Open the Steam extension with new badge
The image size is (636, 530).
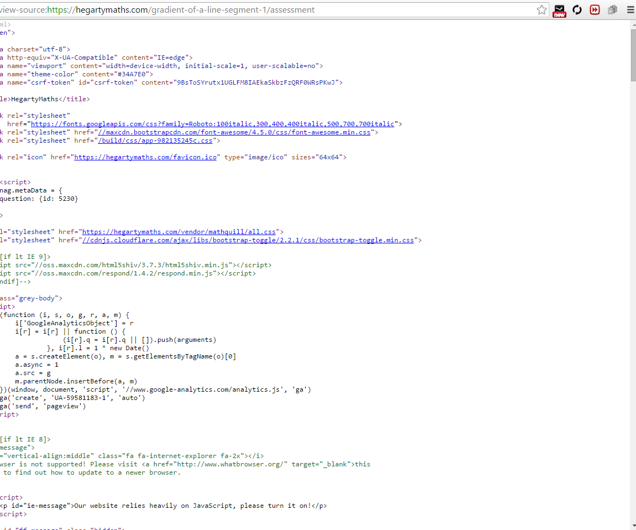[x=559, y=11]
